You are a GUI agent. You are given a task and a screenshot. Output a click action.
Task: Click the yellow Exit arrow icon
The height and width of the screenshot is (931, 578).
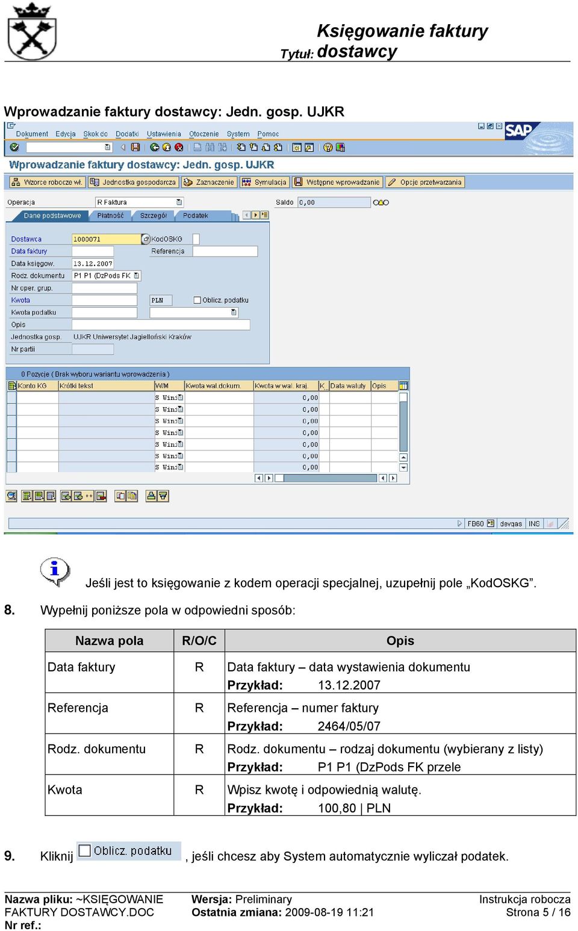(x=167, y=147)
